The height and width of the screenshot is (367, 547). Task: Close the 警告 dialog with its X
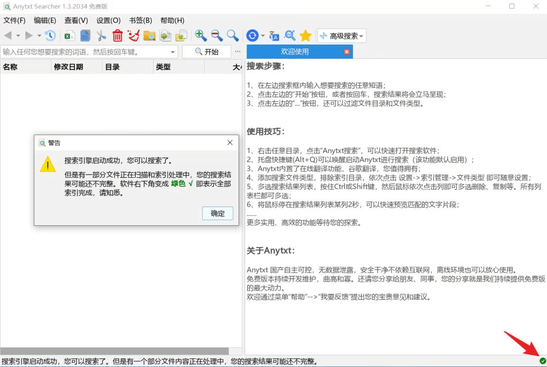pos(230,143)
